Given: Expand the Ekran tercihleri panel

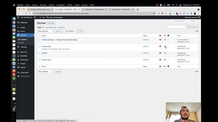Looking at the screenshot, I should tap(180, 21).
